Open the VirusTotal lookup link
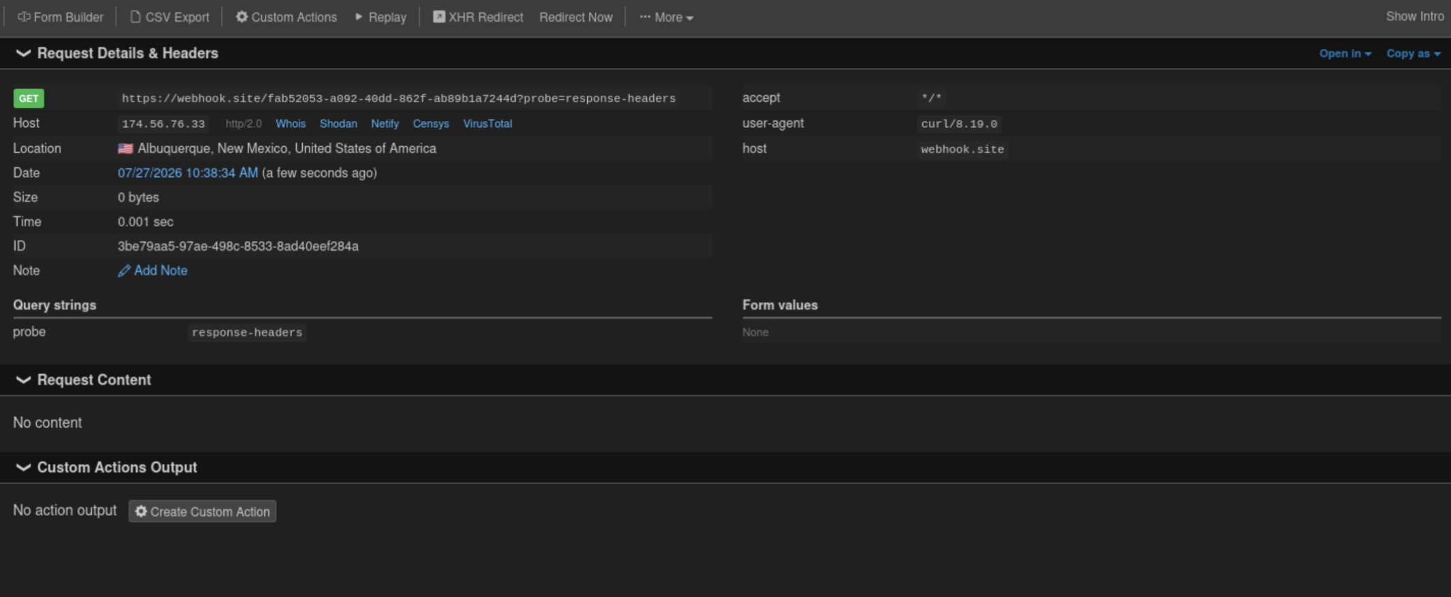Image resolution: width=1451 pixels, height=597 pixels. click(x=487, y=124)
